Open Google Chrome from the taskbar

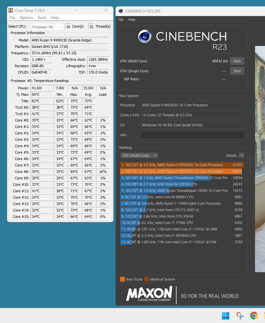click(x=254, y=315)
